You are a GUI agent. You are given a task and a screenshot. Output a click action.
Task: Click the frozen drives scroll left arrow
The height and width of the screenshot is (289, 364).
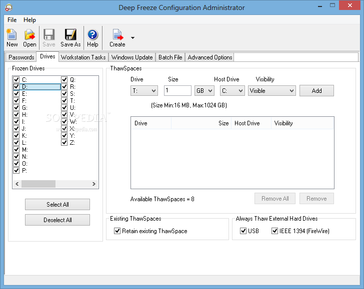(17, 184)
